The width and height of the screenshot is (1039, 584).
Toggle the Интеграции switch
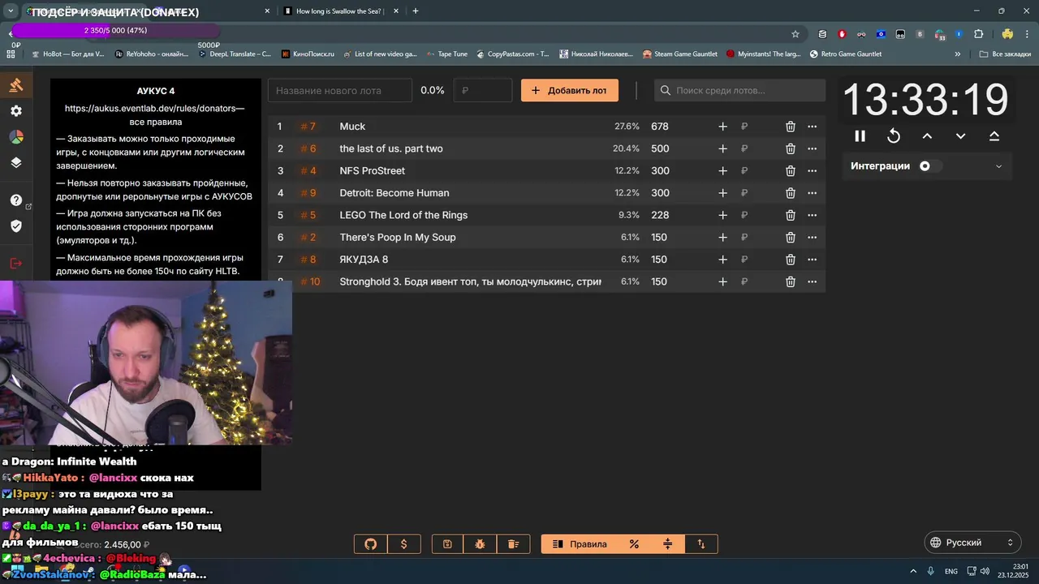(x=930, y=166)
